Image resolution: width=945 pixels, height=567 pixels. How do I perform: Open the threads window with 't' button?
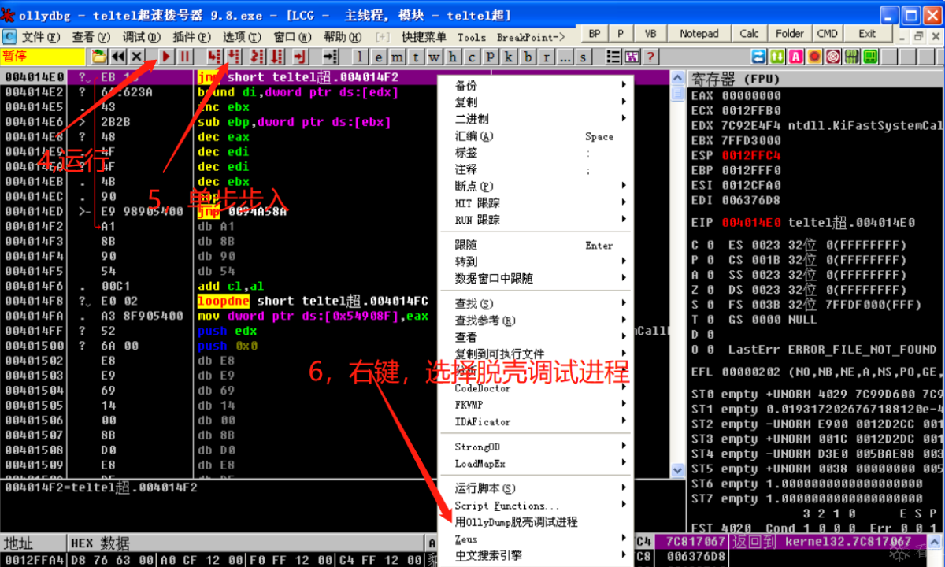(x=416, y=57)
